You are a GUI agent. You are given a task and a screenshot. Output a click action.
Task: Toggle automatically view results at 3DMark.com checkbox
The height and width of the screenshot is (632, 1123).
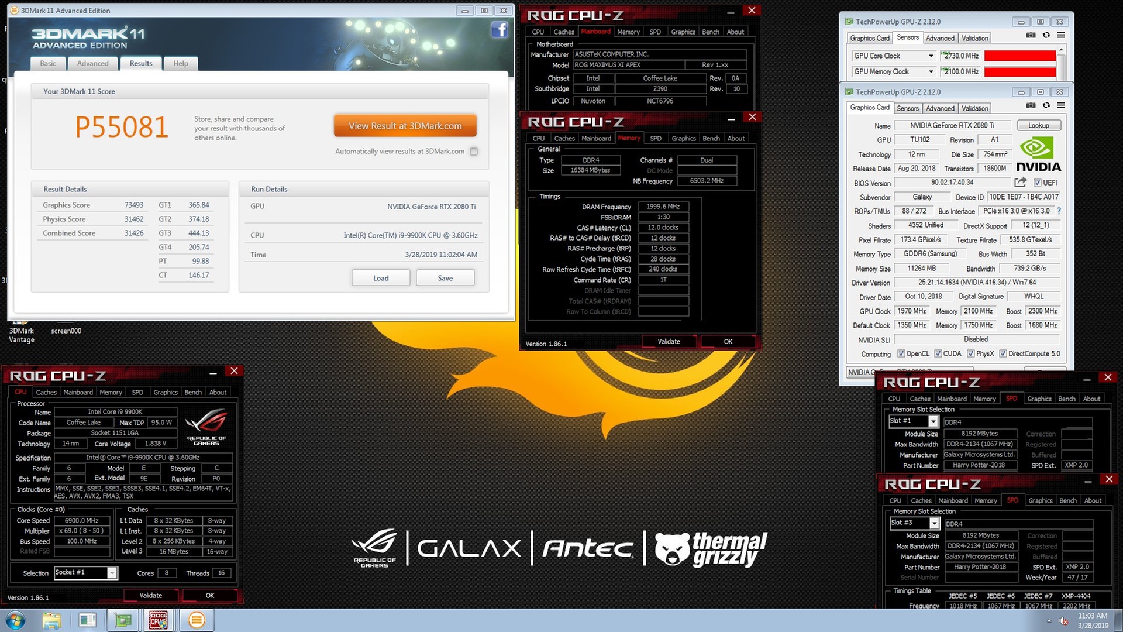click(474, 152)
